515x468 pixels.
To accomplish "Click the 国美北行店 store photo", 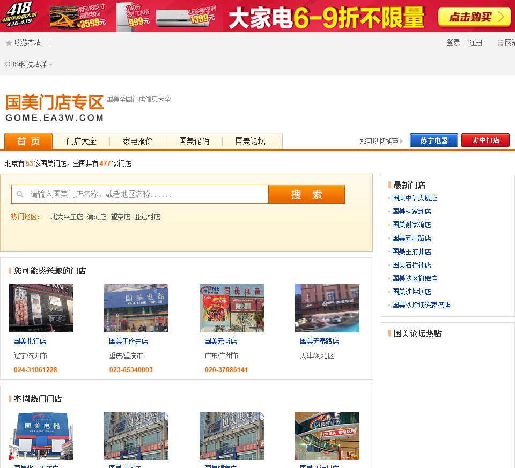I will pyautogui.click(x=41, y=308).
